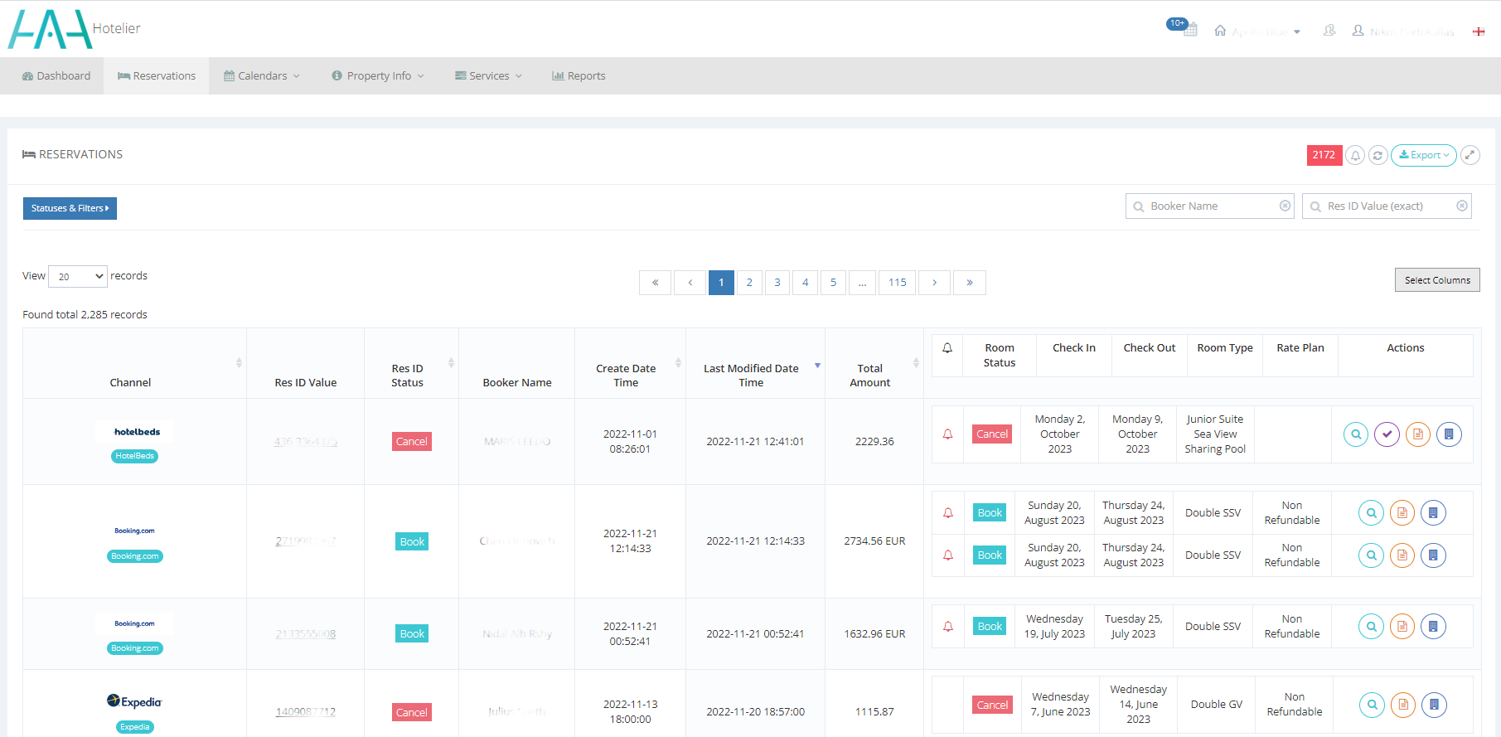Click the language flag icon in top bar
The width and height of the screenshot is (1501, 737).
point(1478,32)
